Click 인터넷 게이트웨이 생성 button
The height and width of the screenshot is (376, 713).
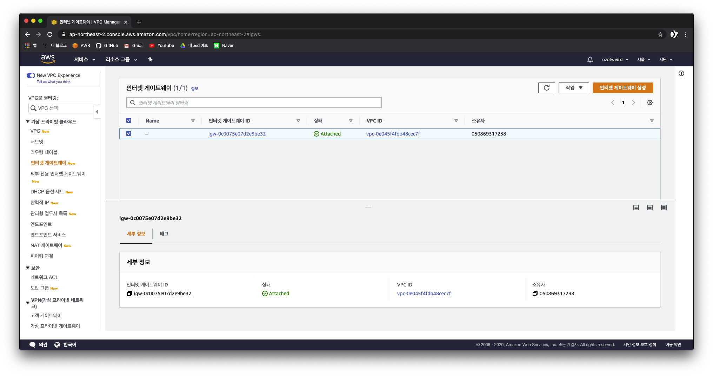point(623,88)
